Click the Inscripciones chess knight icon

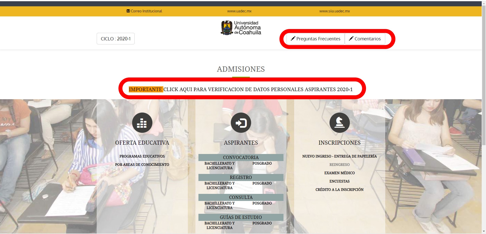coord(339,123)
